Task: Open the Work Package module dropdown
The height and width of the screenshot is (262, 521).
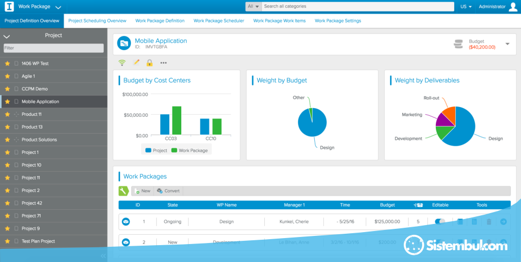Action: click(x=58, y=7)
